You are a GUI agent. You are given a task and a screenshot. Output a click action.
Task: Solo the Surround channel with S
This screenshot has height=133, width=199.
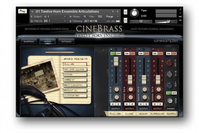coord(160,104)
